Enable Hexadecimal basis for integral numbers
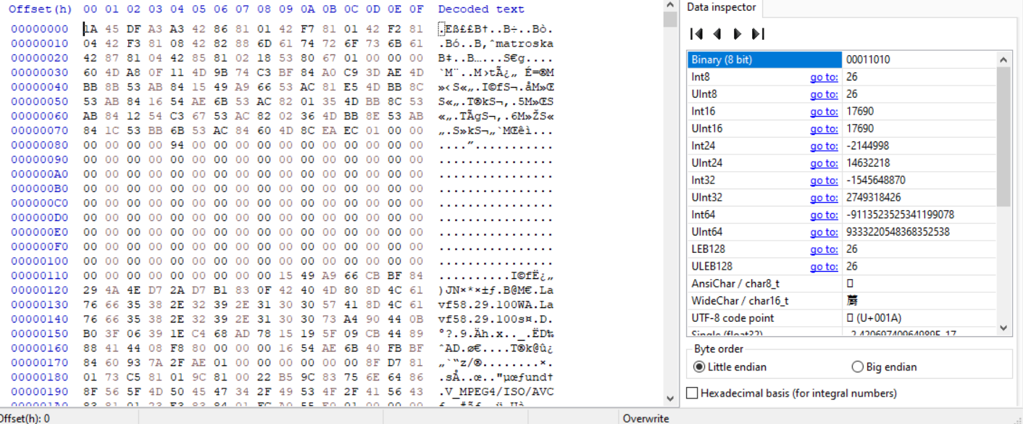 (693, 394)
